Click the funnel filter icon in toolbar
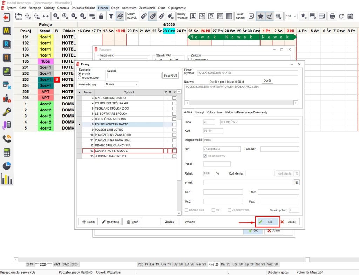 click(x=111, y=16)
